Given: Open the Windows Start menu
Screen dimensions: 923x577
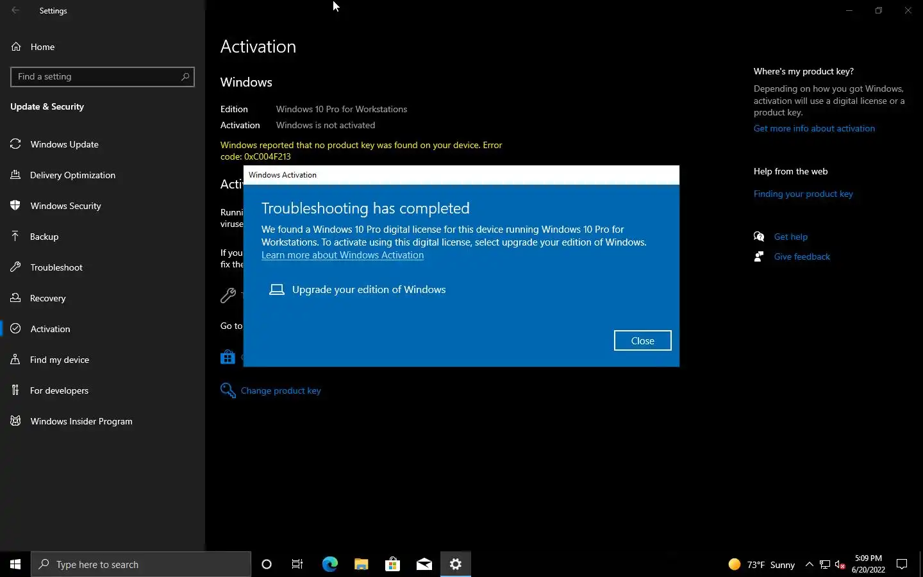Looking at the screenshot, I should click(15, 564).
